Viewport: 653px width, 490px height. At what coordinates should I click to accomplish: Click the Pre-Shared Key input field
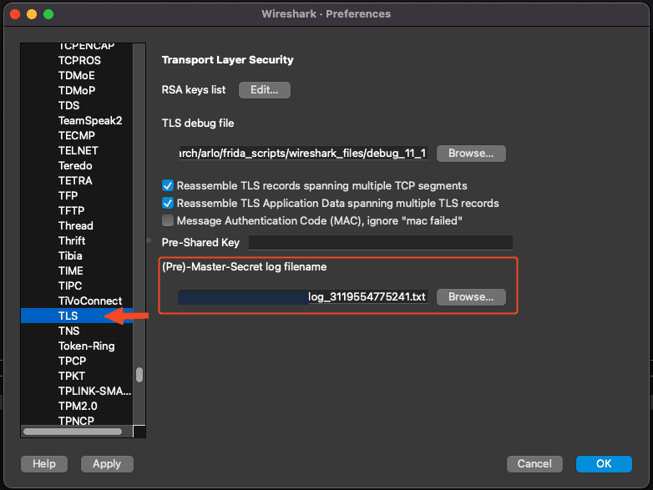(380, 242)
